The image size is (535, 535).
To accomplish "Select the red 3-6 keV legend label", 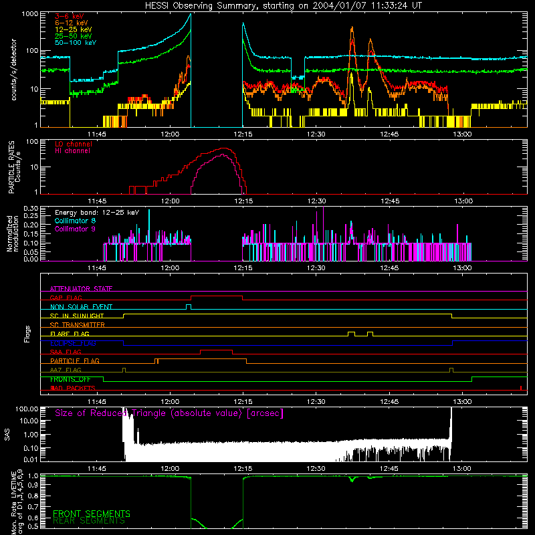I will (70, 16).
